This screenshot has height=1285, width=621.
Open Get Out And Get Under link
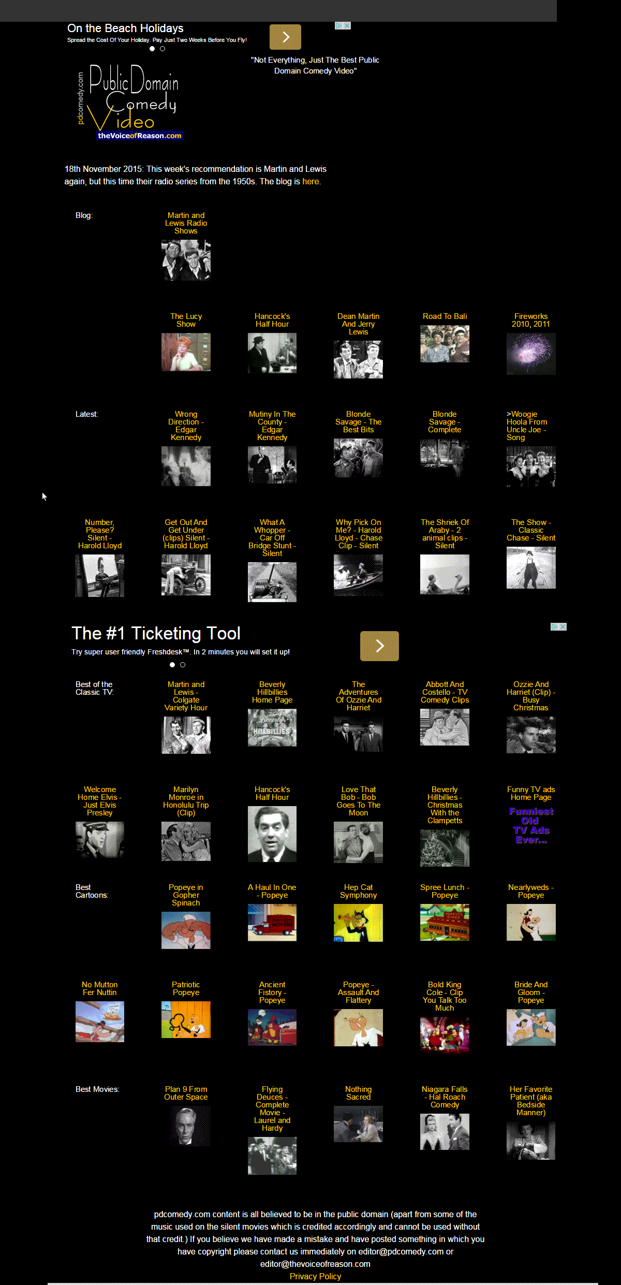click(x=186, y=534)
